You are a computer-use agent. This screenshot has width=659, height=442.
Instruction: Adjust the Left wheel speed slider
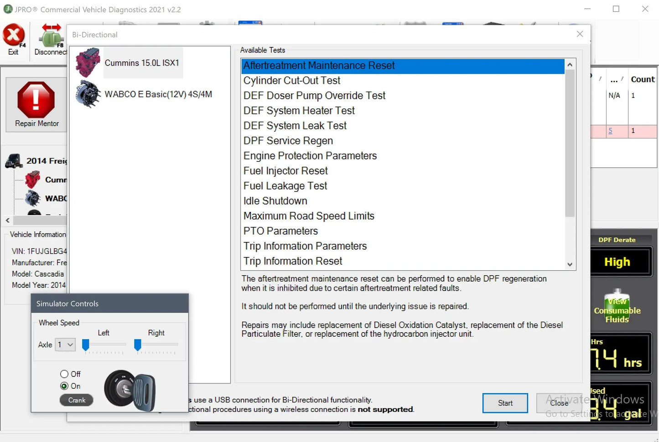coord(85,345)
